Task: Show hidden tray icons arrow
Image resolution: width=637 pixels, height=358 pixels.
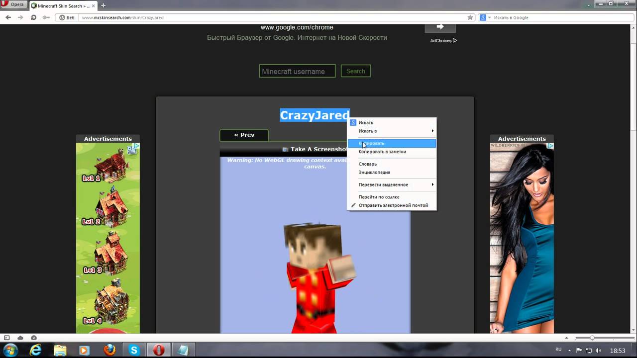Action: (571, 351)
